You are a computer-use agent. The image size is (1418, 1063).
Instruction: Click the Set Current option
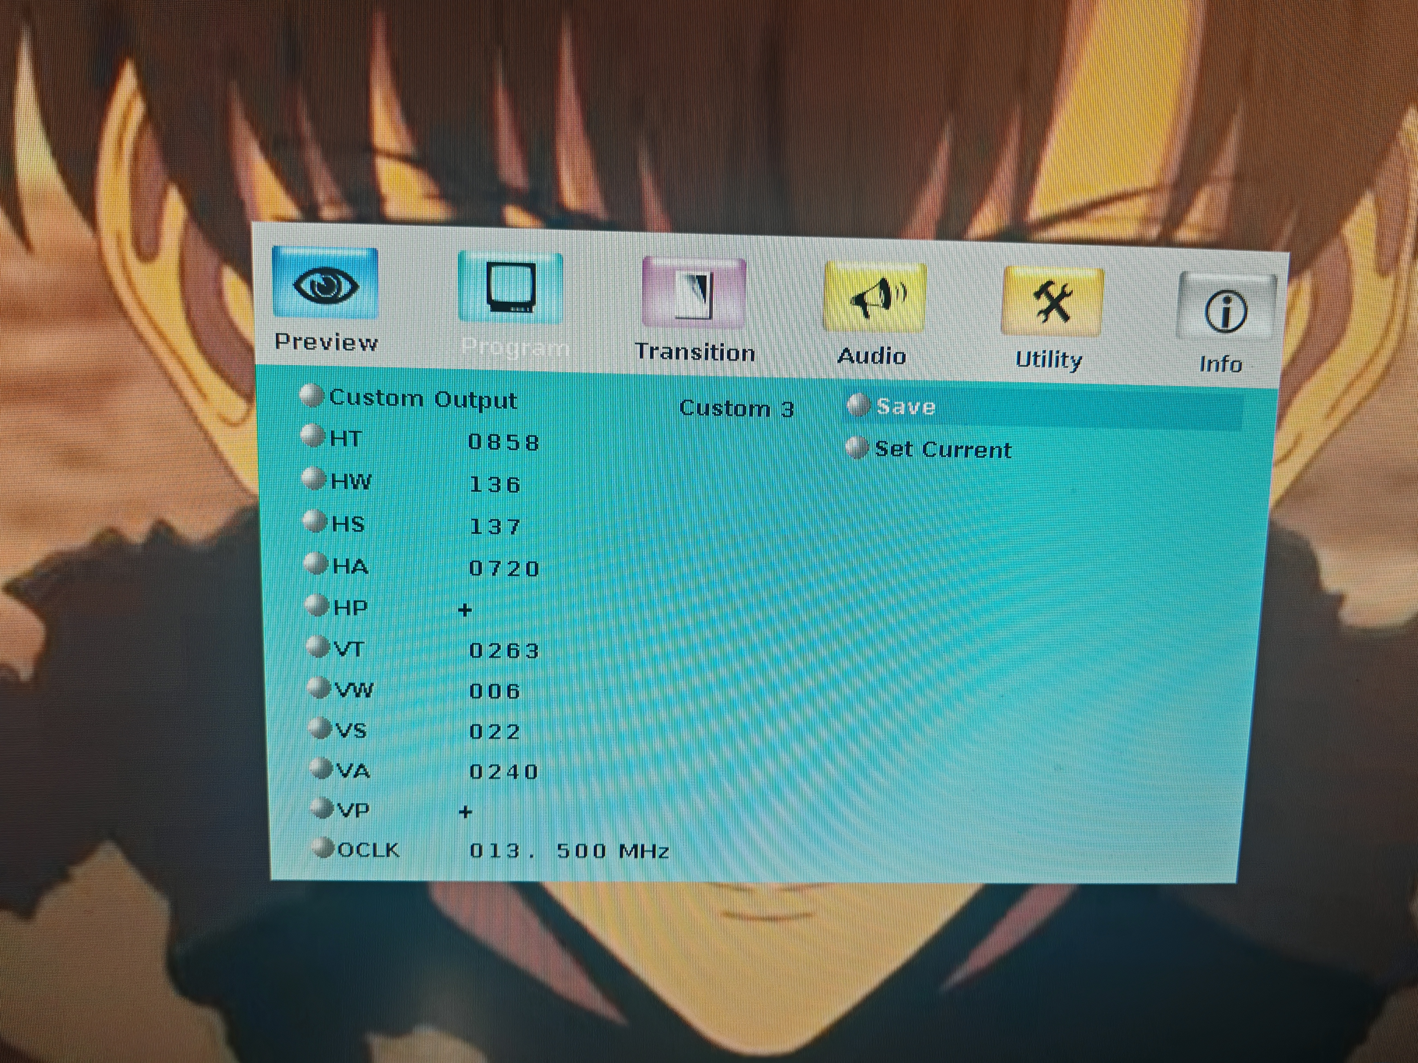point(944,449)
